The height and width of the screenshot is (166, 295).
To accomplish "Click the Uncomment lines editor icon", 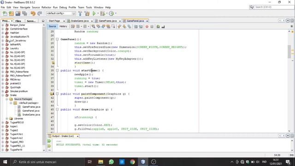I will point(163,27).
